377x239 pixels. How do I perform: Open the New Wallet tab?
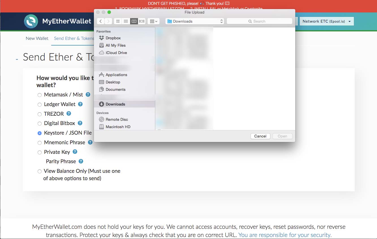click(37, 38)
